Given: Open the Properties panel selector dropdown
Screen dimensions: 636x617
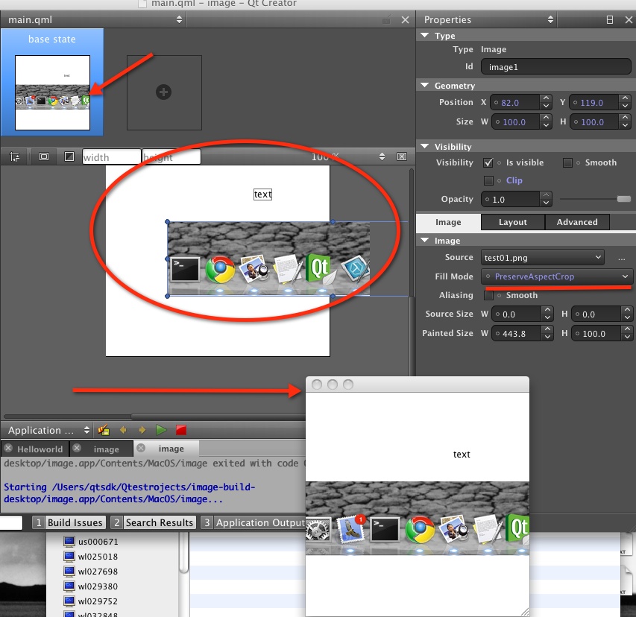Looking at the screenshot, I should click(487, 19).
